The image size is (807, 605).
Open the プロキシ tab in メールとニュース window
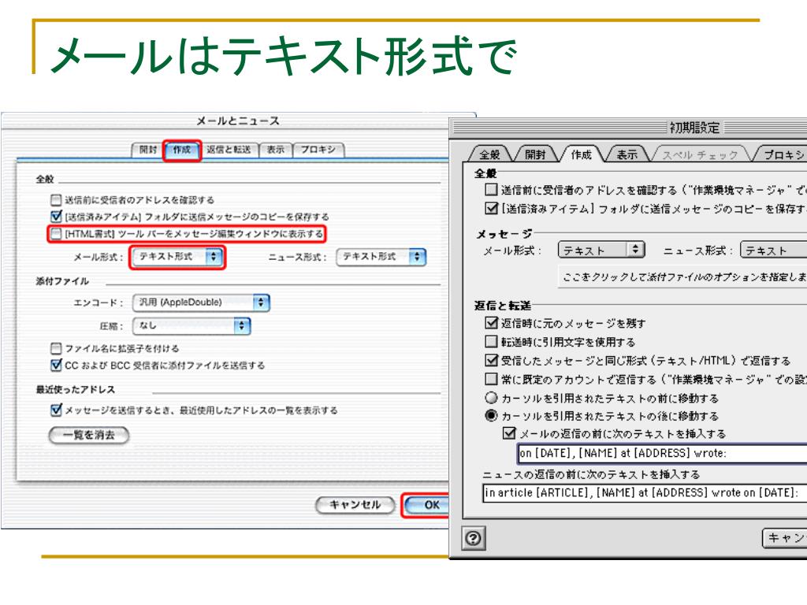318,150
